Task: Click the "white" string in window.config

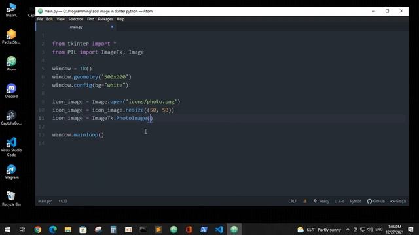Action: 115,85
